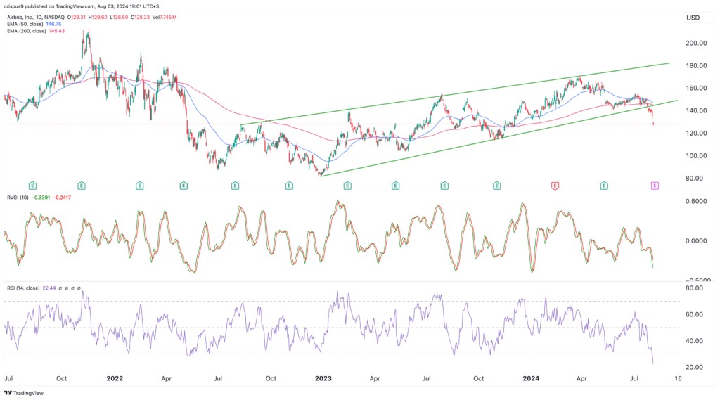Click the 160.00 price axis label

point(696,88)
